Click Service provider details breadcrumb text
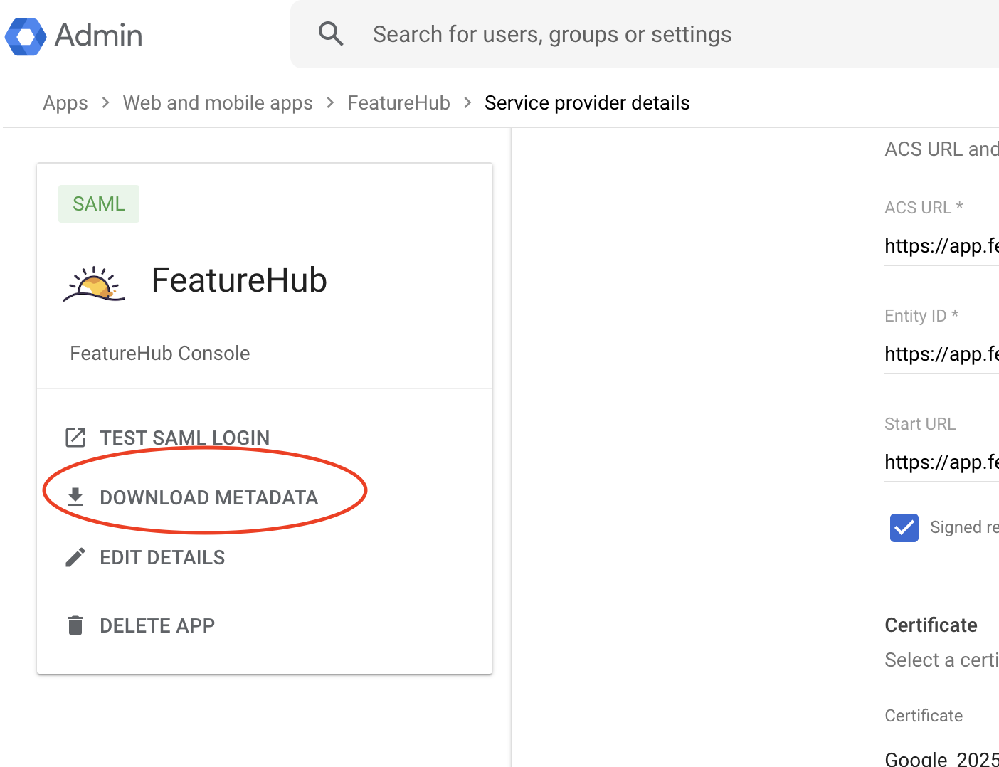This screenshot has width=999, height=767. (587, 103)
